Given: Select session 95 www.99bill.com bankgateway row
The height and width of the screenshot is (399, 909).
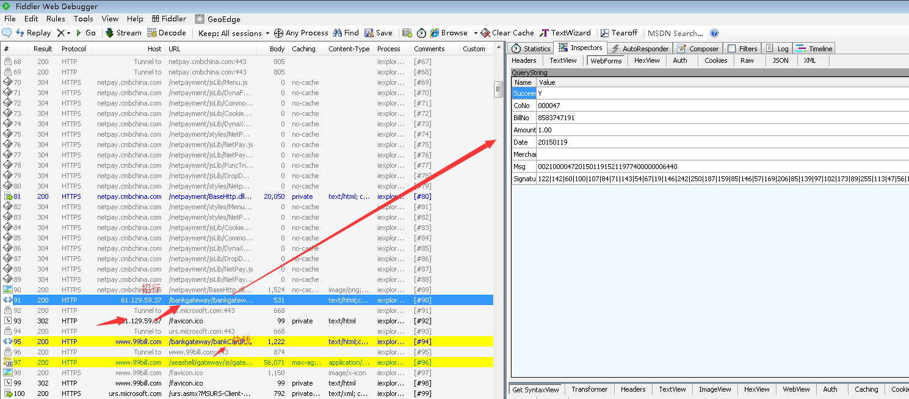Looking at the screenshot, I should [x=247, y=342].
